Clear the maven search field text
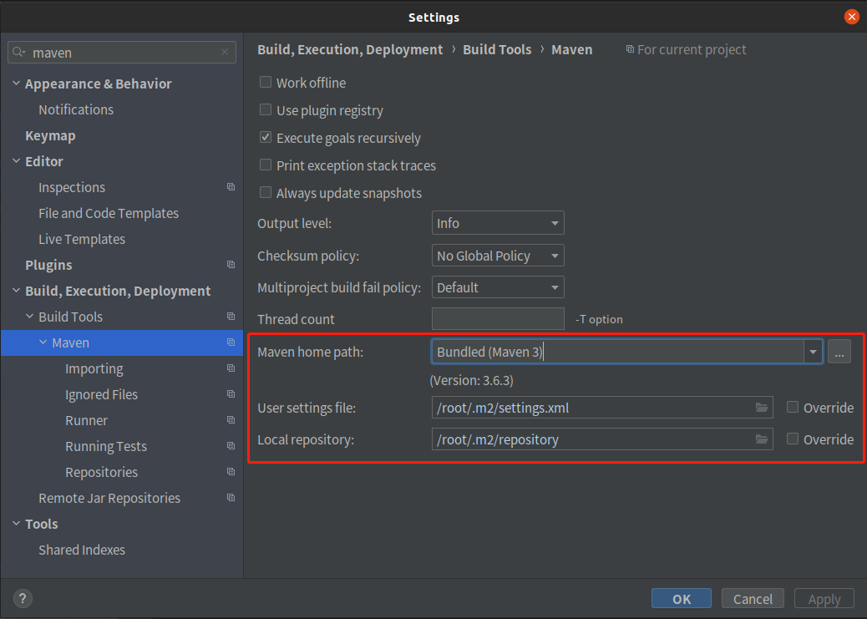This screenshot has width=867, height=619. (x=225, y=53)
